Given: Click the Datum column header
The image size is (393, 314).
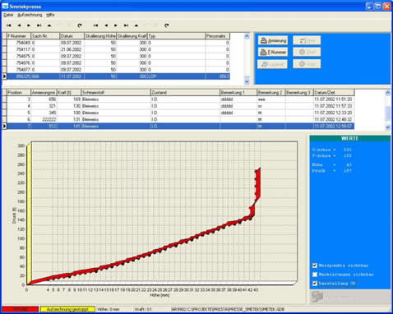Looking at the screenshot, I should tap(72, 36).
